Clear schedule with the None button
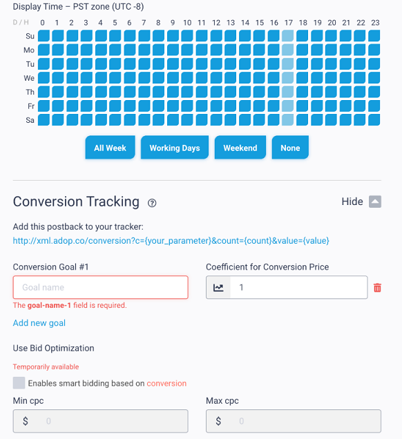402x439 pixels. pyautogui.click(x=290, y=148)
